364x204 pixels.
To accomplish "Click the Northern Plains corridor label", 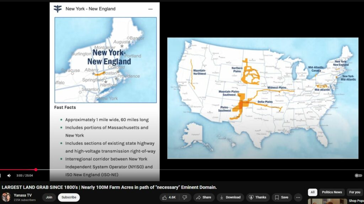I will coord(237,70).
